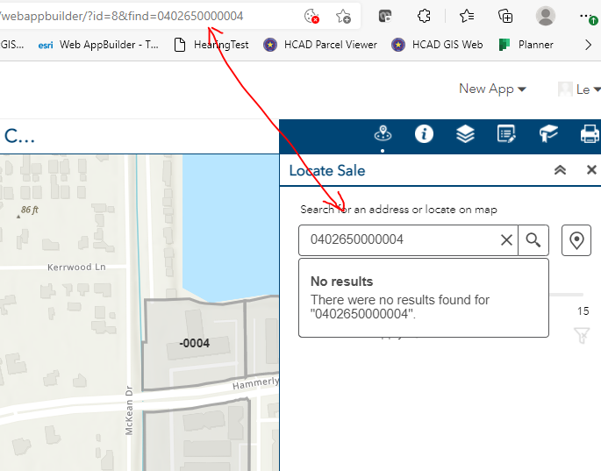This screenshot has height=471, width=601.
Task: Open the Locate Sale widget icon
Action: [383, 133]
